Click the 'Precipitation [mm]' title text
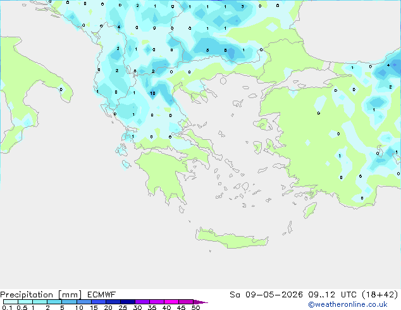This screenshot has width=401, height=310. (x=41, y=295)
